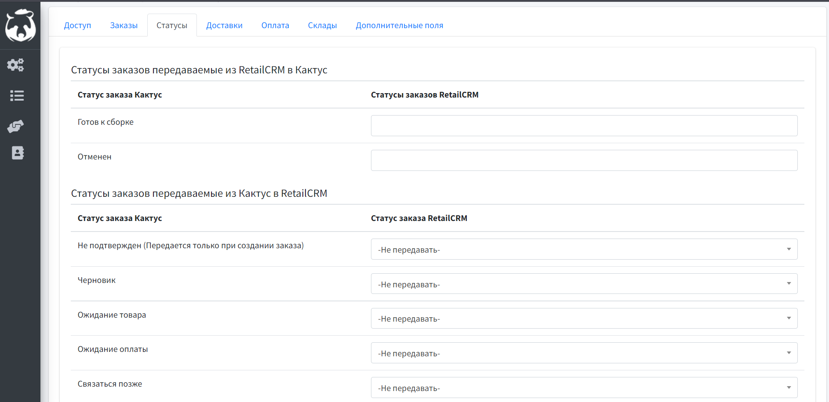The image size is (829, 402).
Task: Open dropdown for Ожидание товара status
Action: (584, 319)
